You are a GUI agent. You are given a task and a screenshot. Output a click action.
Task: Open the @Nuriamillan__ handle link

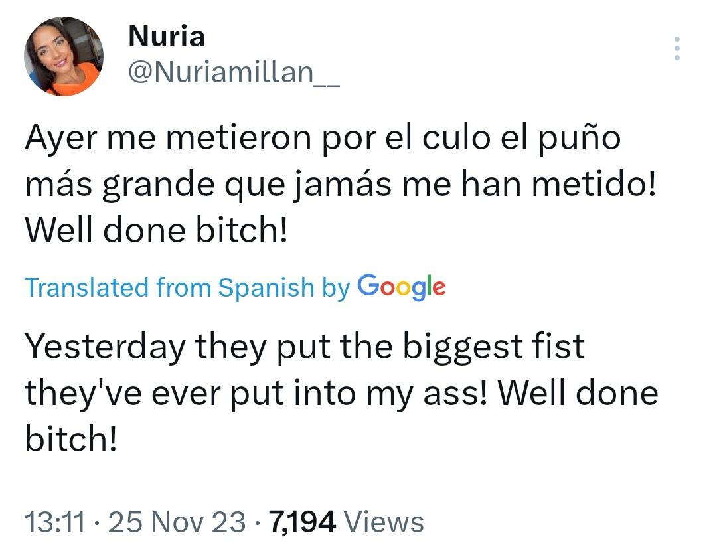point(233,73)
